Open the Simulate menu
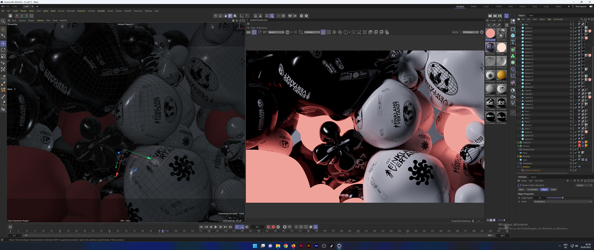The image size is (594, 250). point(101,11)
